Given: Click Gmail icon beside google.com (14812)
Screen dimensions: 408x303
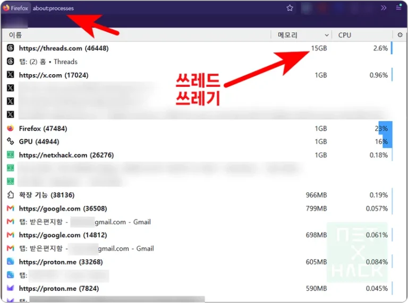Looking at the screenshot, I should point(11,235).
